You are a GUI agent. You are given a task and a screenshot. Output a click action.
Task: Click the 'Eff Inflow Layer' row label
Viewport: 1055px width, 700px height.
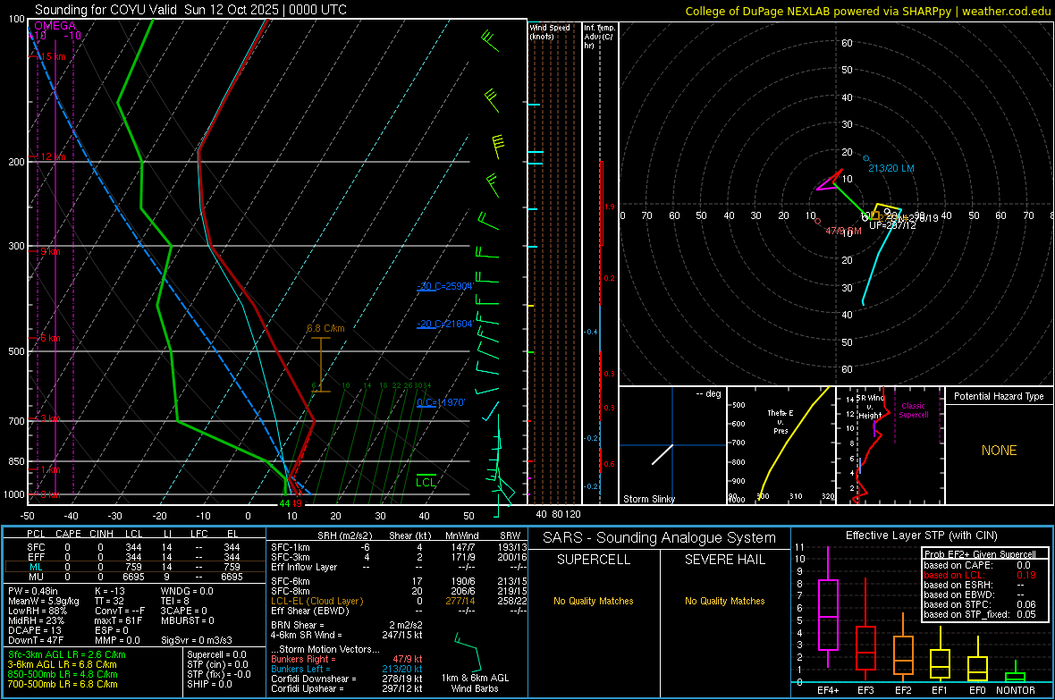[303, 567]
